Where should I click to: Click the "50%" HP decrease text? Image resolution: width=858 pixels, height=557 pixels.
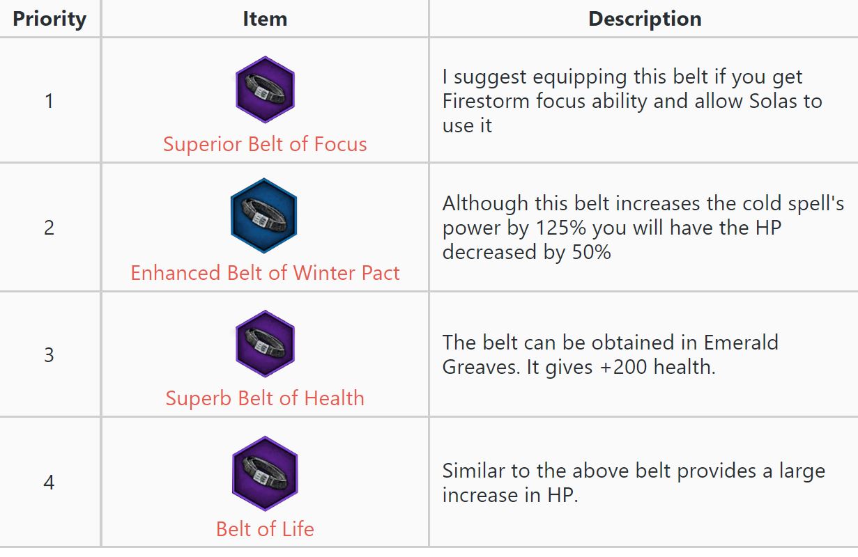pyautogui.click(x=590, y=252)
